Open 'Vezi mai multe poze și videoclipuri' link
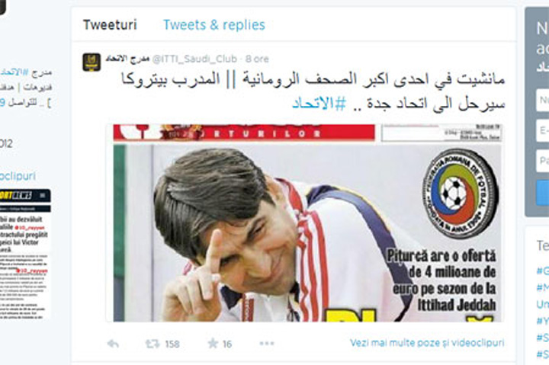Viewport: 549px width, 365px height. tap(427, 343)
